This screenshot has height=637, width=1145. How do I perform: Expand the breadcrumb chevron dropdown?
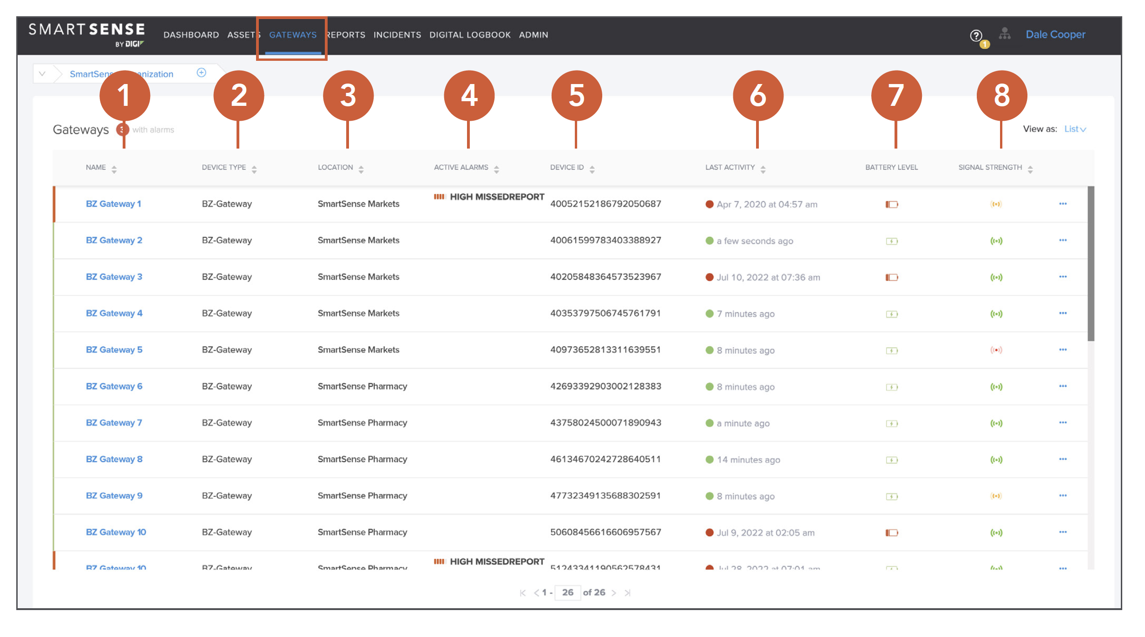[x=42, y=73]
